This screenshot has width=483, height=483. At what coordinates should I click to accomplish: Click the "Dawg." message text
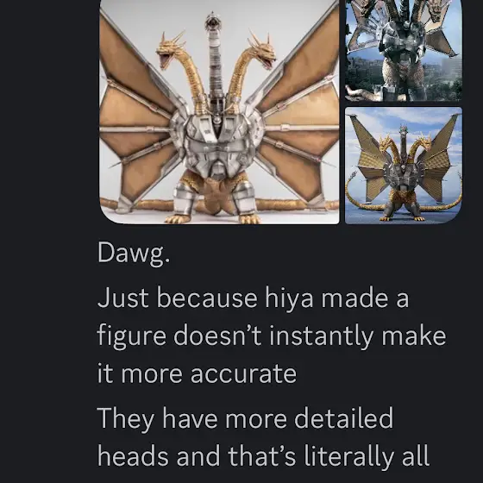click(134, 254)
